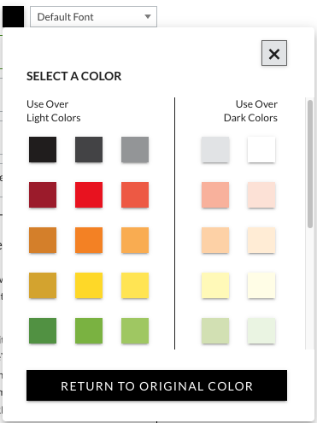Choose the dark gray color swatch
This screenshot has height=423, width=317.
pyautogui.click(x=89, y=150)
